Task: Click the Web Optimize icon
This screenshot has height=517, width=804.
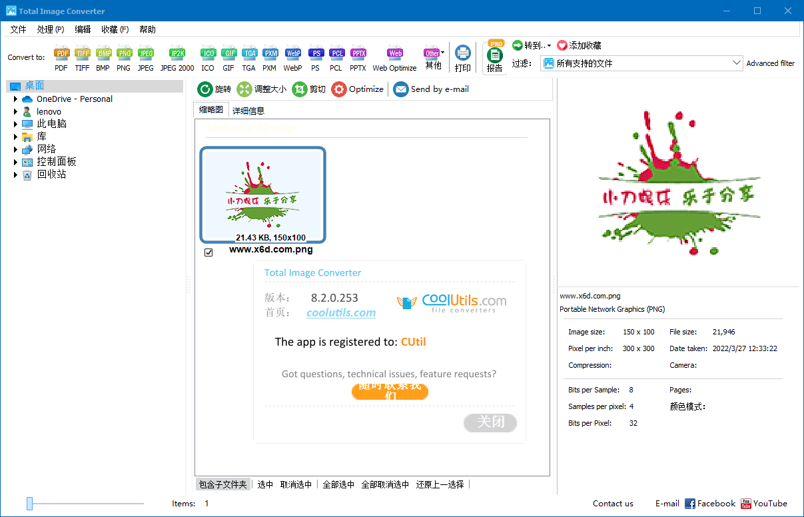Action: pyautogui.click(x=394, y=54)
